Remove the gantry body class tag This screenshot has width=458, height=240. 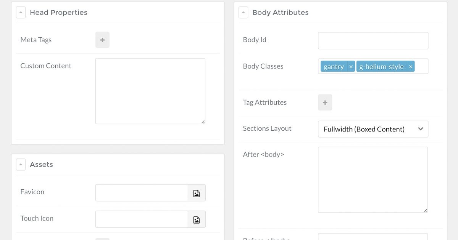(351, 67)
